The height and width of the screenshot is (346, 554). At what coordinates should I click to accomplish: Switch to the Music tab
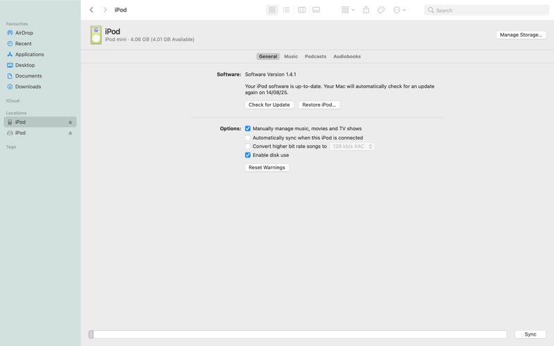click(x=291, y=57)
